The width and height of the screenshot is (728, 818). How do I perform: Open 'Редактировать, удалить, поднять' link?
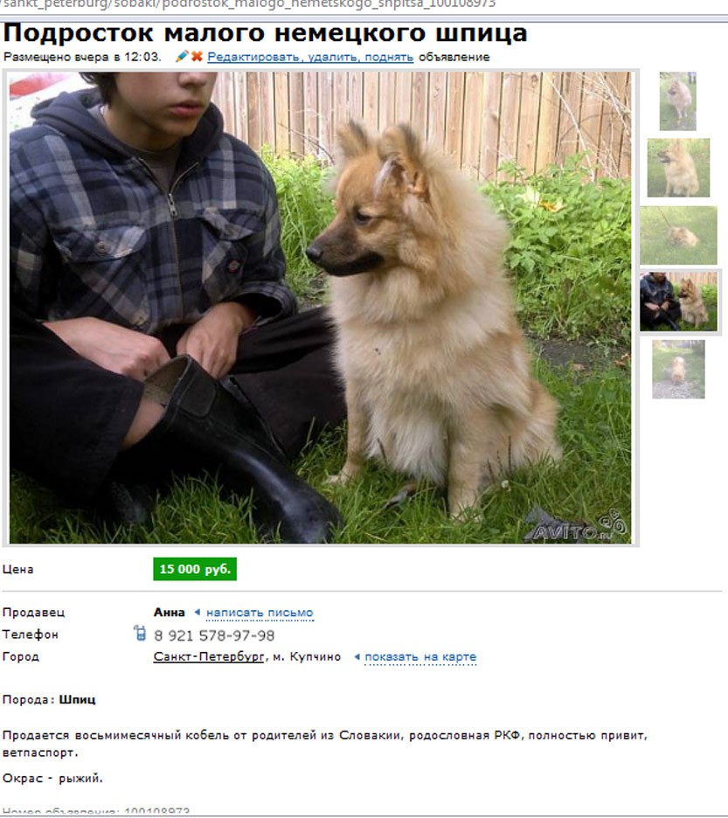click(310, 57)
